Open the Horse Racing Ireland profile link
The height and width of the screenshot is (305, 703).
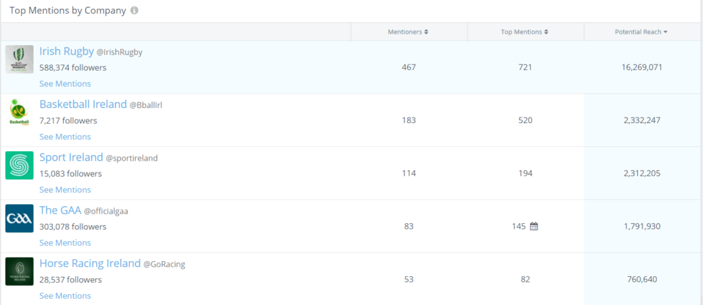click(89, 263)
